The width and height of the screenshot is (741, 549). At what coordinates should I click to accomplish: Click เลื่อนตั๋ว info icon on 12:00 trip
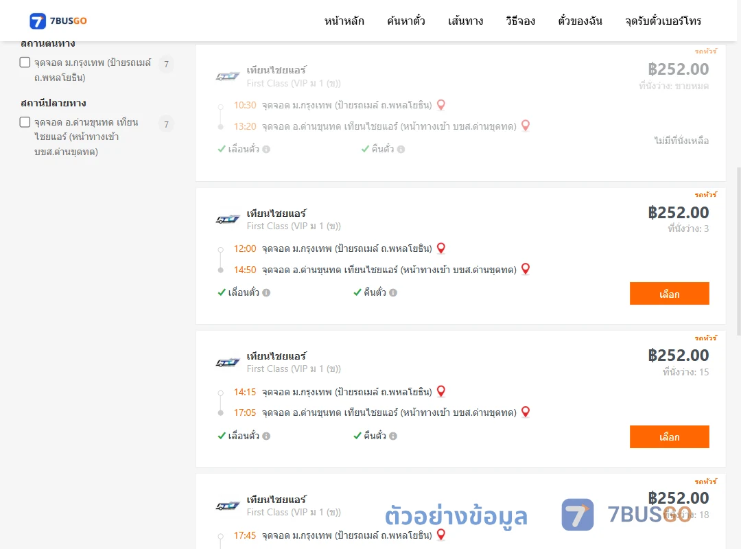point(266,293)
